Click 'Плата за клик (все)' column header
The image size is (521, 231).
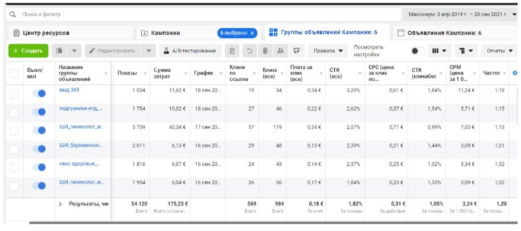(306, 73)
